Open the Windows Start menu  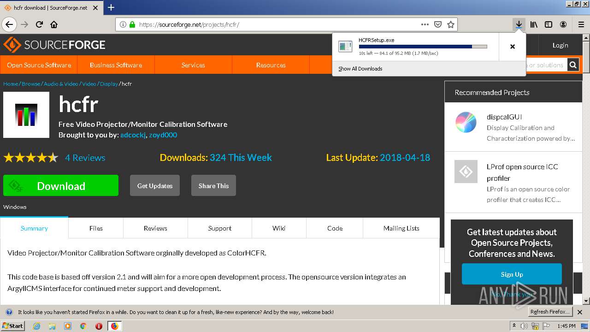(13, 326)
